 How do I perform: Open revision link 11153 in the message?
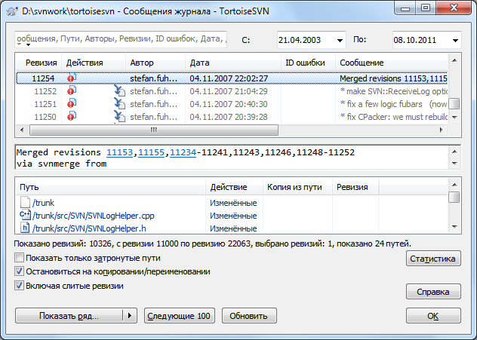coord(119,152)
